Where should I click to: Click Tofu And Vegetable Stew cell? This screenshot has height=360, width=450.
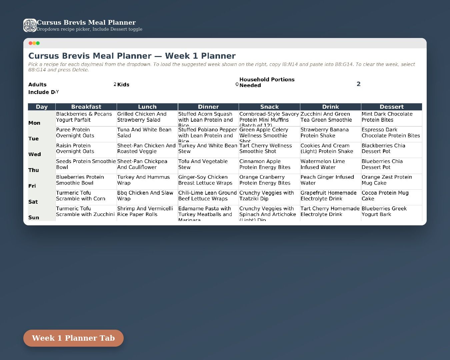click(208, 166)
